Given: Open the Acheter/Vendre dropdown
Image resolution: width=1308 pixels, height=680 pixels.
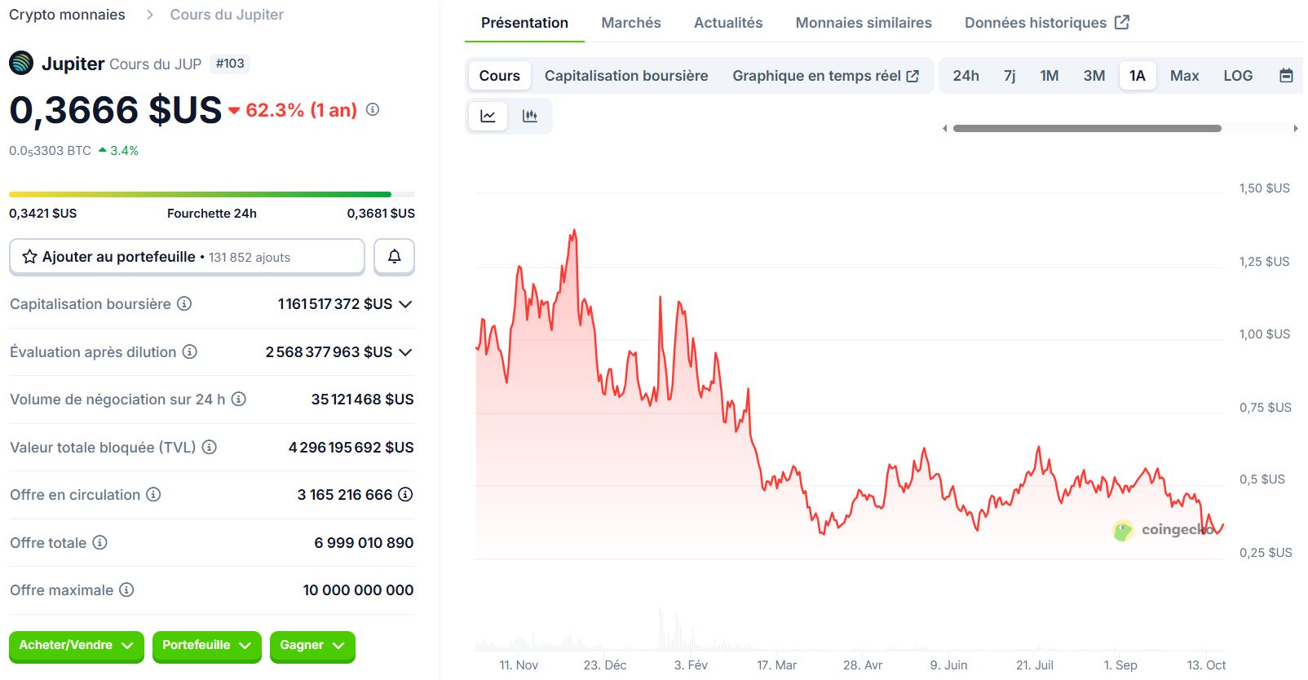Looking at the screenshot, I should tap(76, 646).
